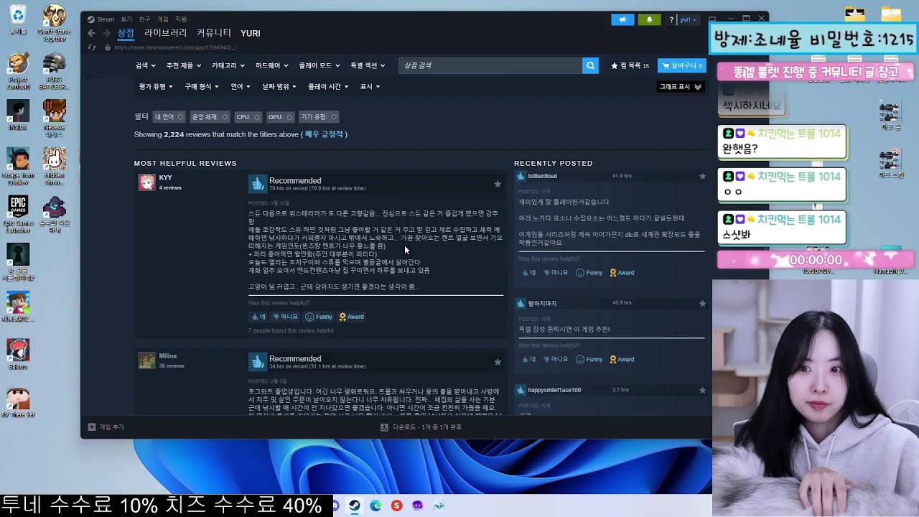The image size is (919, 517).
Task: Open the 평가 유형 review filter
Action: tap(156, 87)
